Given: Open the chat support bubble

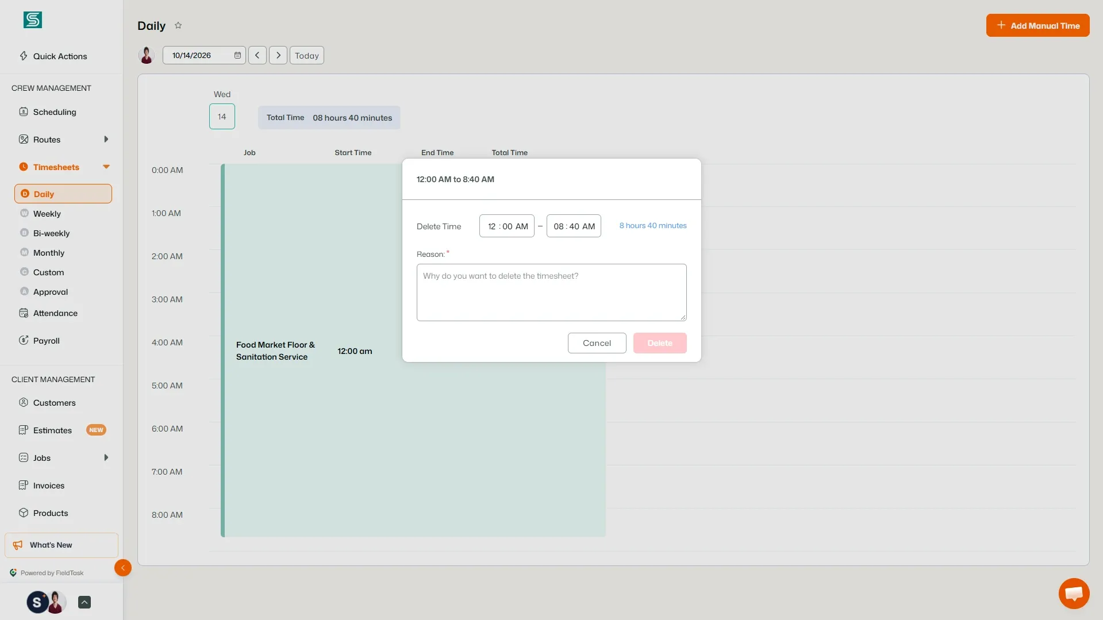Looking at the screenshot, I should click(x=1074, y=593).
